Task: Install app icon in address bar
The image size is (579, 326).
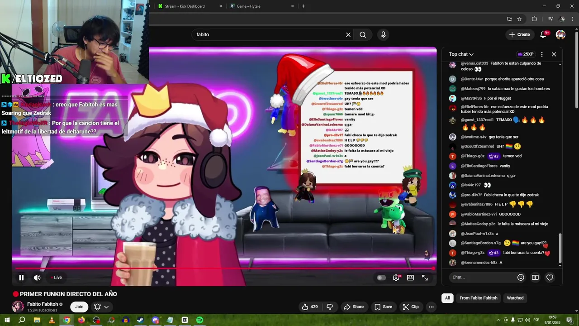Action: click(x=509, y=19)
